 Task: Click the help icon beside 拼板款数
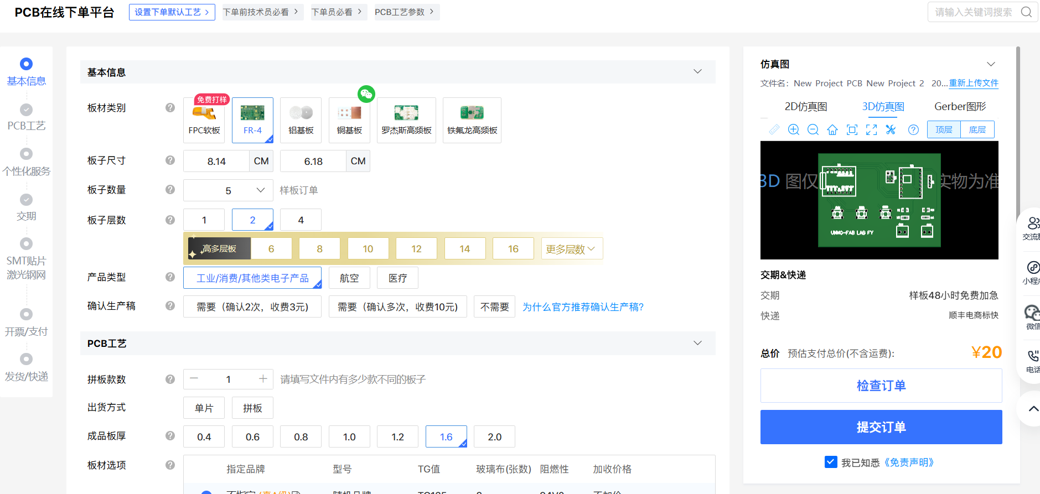tap(170, 379)
